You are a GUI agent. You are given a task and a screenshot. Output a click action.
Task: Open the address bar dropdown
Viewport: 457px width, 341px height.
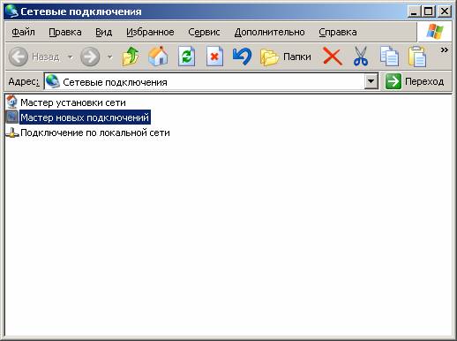[371, 81]
